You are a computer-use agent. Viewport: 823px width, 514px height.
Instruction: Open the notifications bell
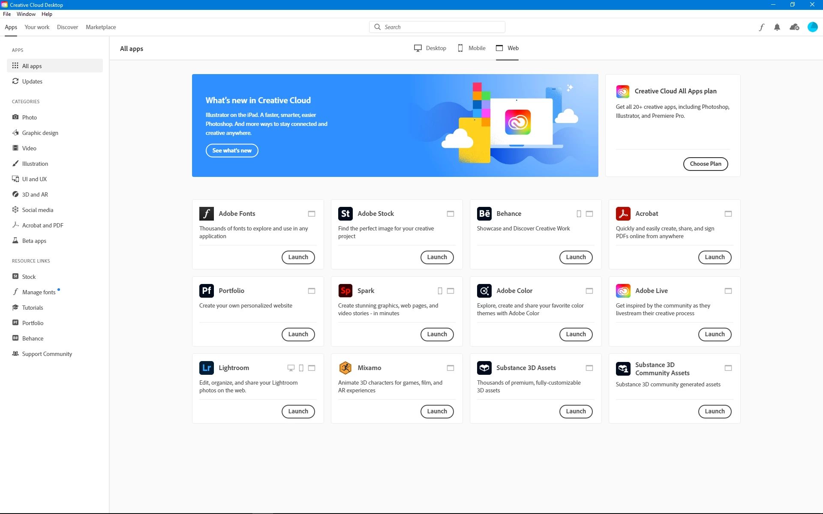777,27
